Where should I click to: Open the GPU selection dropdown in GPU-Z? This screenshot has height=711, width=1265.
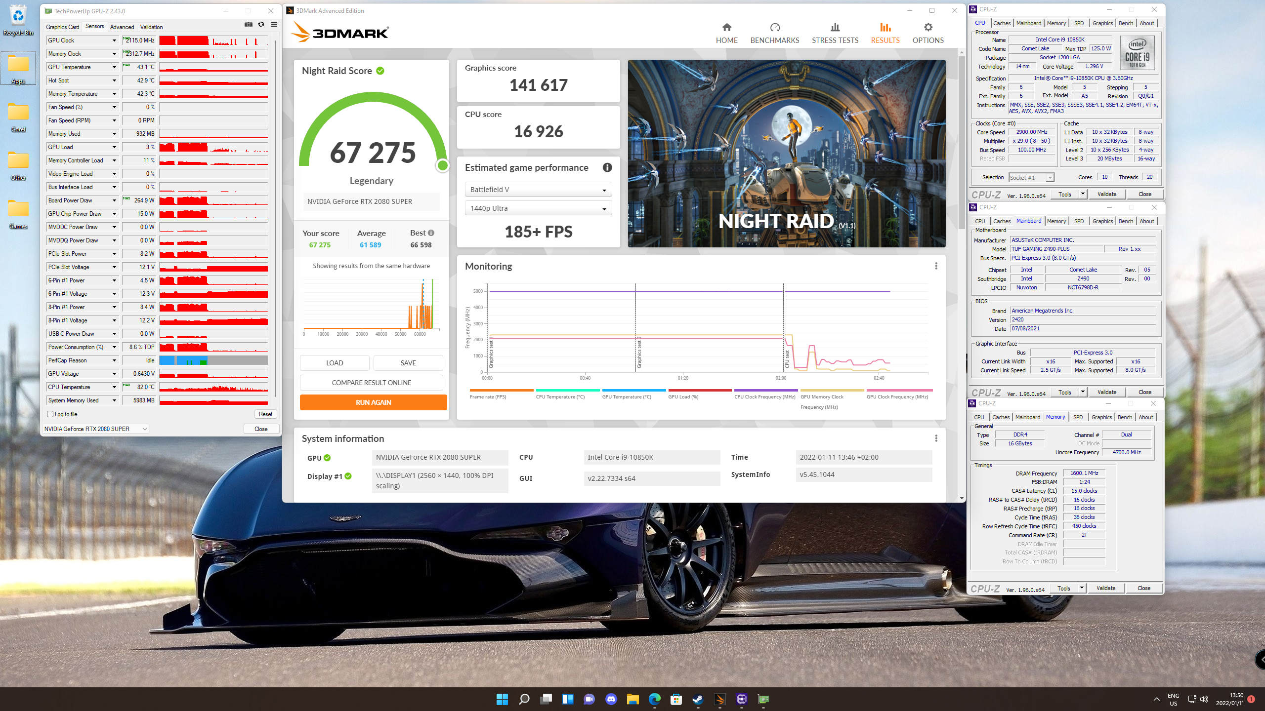click(x=95, y=429)
